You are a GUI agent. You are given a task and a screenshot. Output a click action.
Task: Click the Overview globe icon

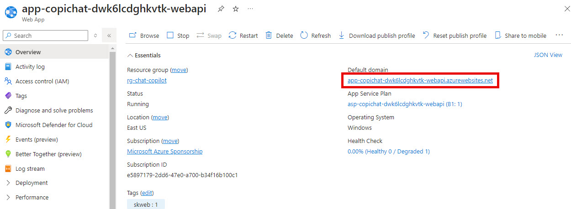8,52
